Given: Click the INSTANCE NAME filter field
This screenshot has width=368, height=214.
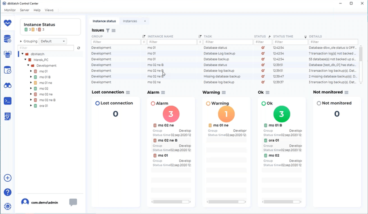Looking at the screenshot, I should coord(172,42).
